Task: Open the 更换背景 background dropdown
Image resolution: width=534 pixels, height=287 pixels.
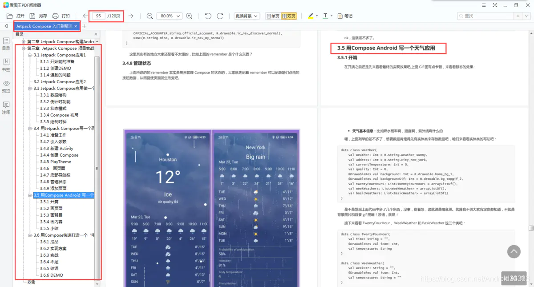Action: point(247,16)
